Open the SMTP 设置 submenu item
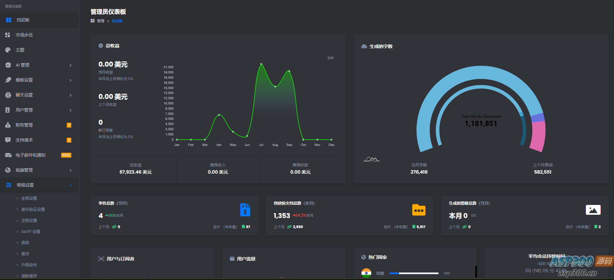 [x=31, y=232]
